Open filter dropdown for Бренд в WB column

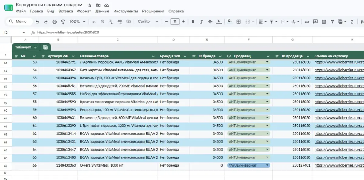point(185,56)
